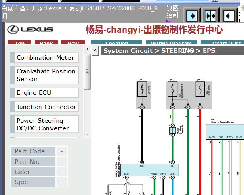The image size is (244, 195).
Task: Click the Power Steering DC/DC Converter block
Action: [150, 170]
